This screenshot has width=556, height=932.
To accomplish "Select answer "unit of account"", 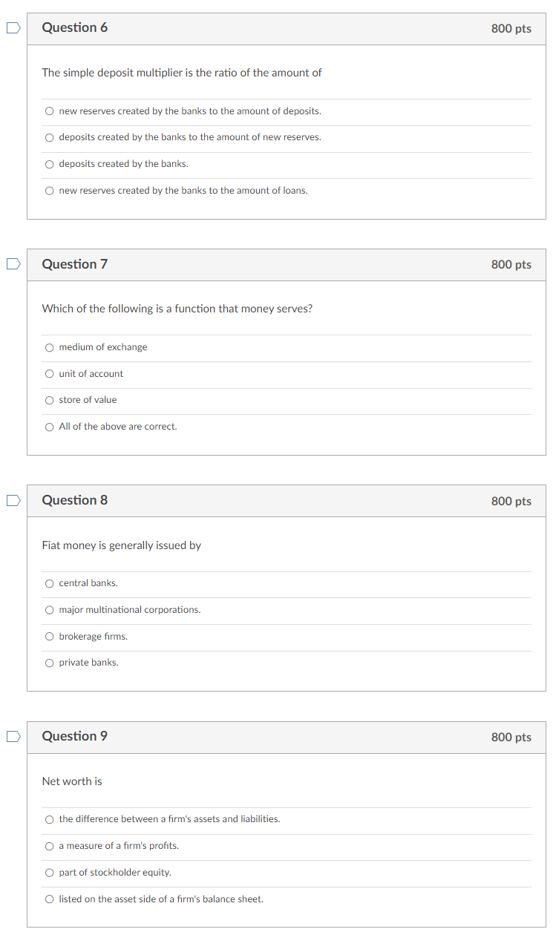I will pyautogui.click(x=49, y=373).
